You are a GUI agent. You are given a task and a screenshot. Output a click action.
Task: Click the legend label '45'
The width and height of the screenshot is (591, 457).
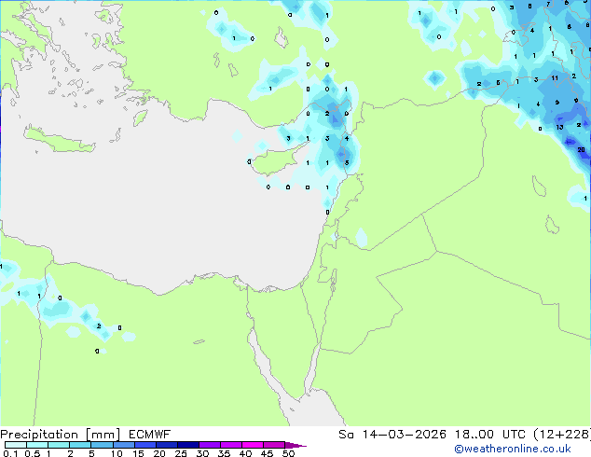tap(267, 453)
